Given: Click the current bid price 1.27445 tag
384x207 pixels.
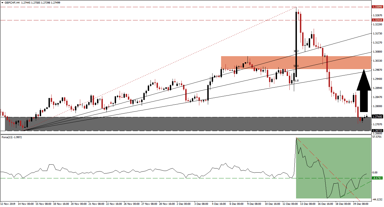Looking at the screenshot, I should pos(378,117).
